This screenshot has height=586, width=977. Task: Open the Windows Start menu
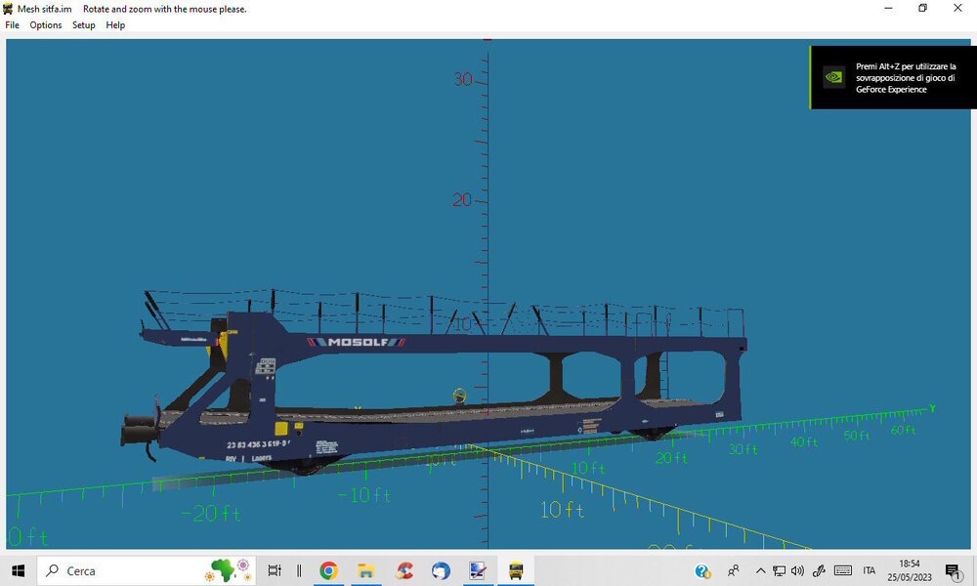(18, 570)
